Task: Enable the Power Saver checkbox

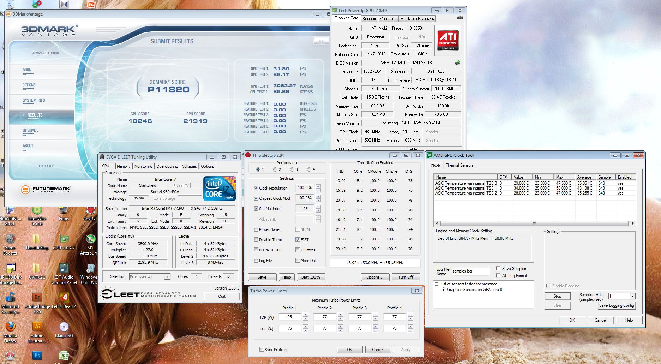Action: [x=256, y=229]
